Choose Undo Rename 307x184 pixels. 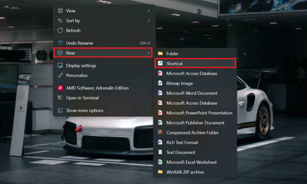point(79,43)
